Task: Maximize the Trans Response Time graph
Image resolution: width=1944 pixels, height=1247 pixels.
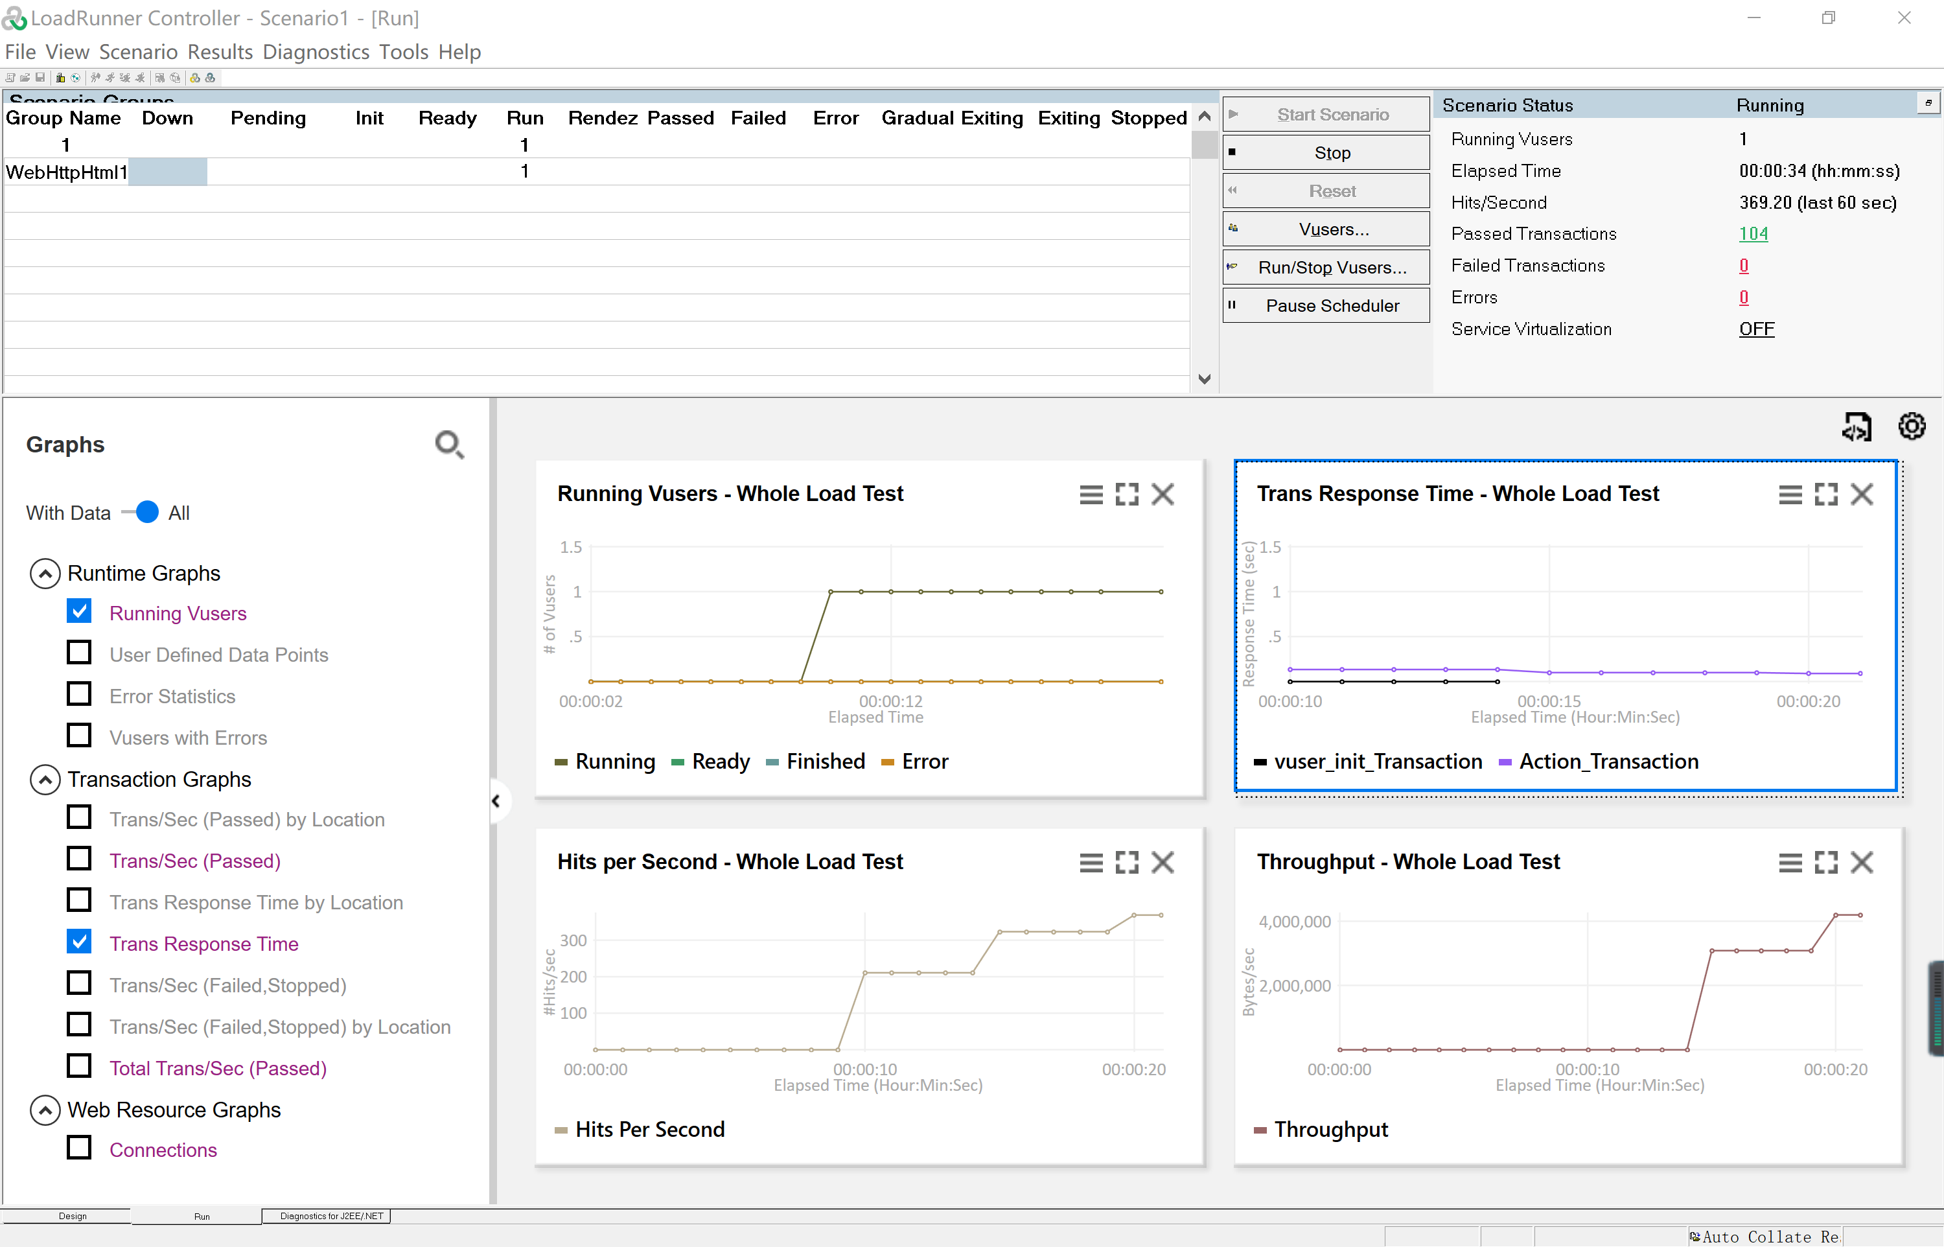Action: 1826,494
